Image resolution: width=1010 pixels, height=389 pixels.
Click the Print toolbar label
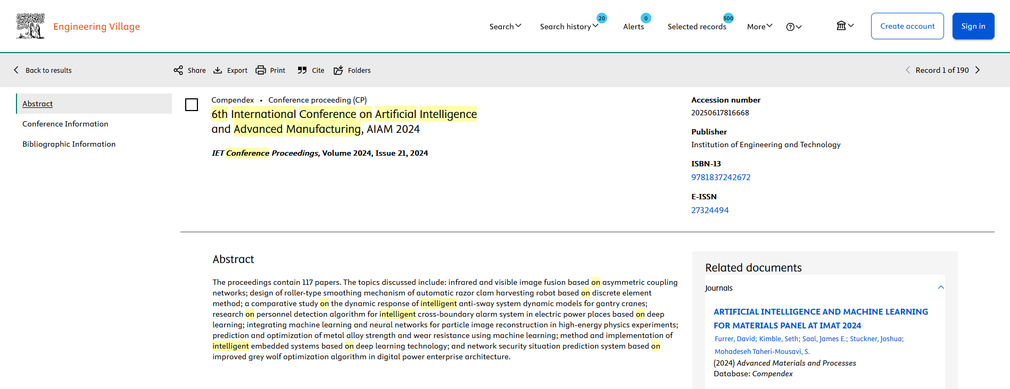277,70
